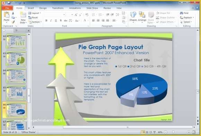
Task: Close the slide thumbnail pane
Action: tap(28, 31)
